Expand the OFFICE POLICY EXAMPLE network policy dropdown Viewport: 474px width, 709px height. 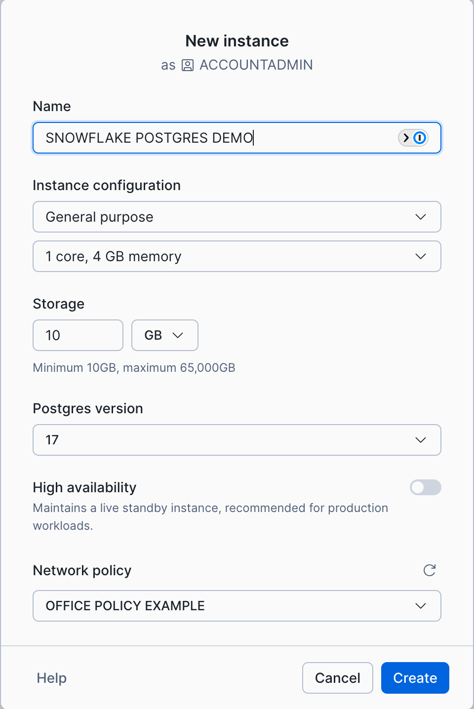(237, 606)
